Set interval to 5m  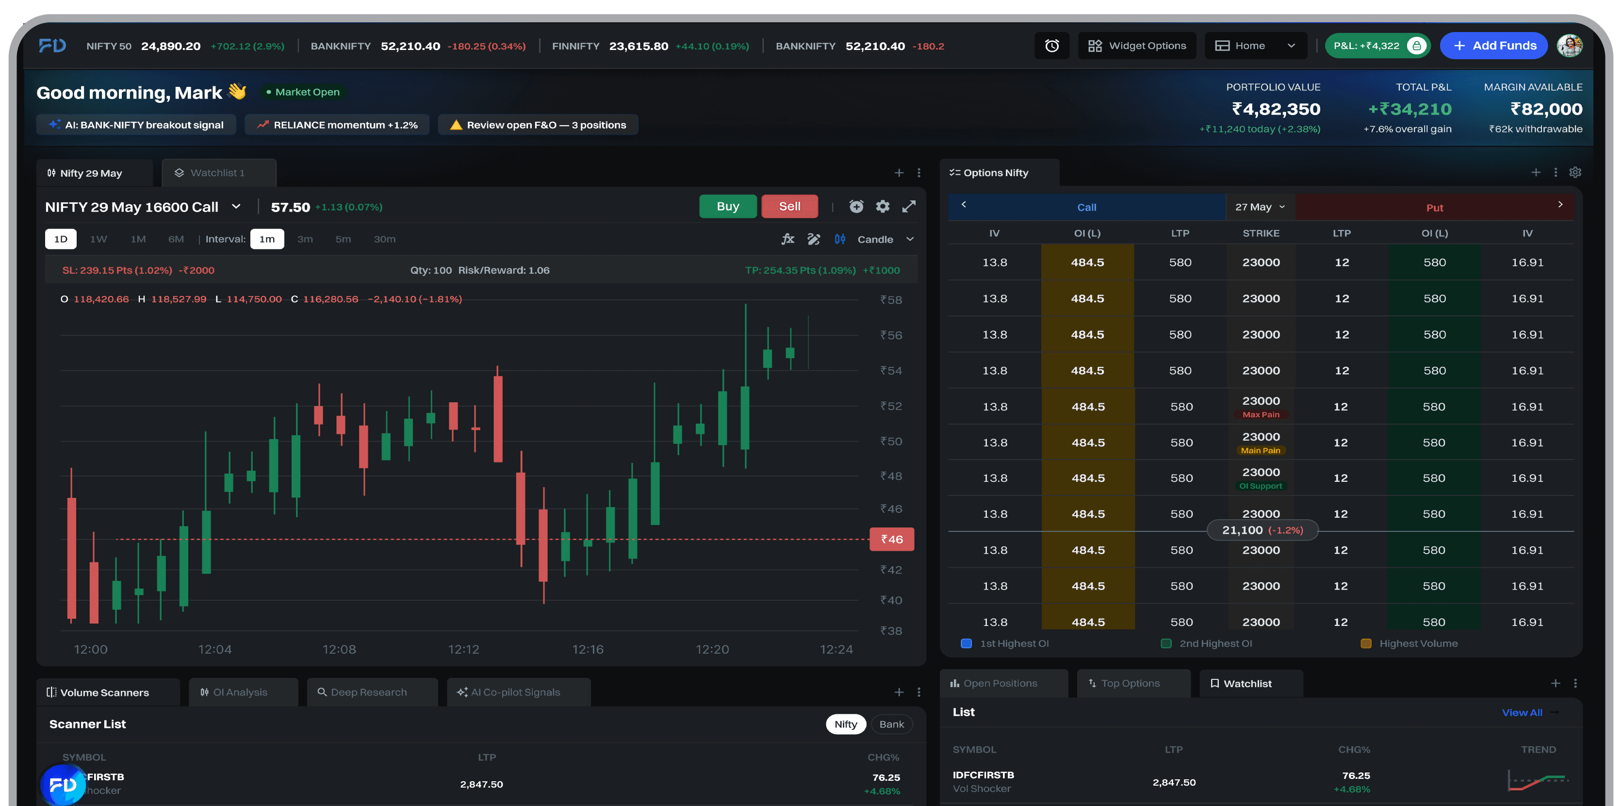[344, 239]
